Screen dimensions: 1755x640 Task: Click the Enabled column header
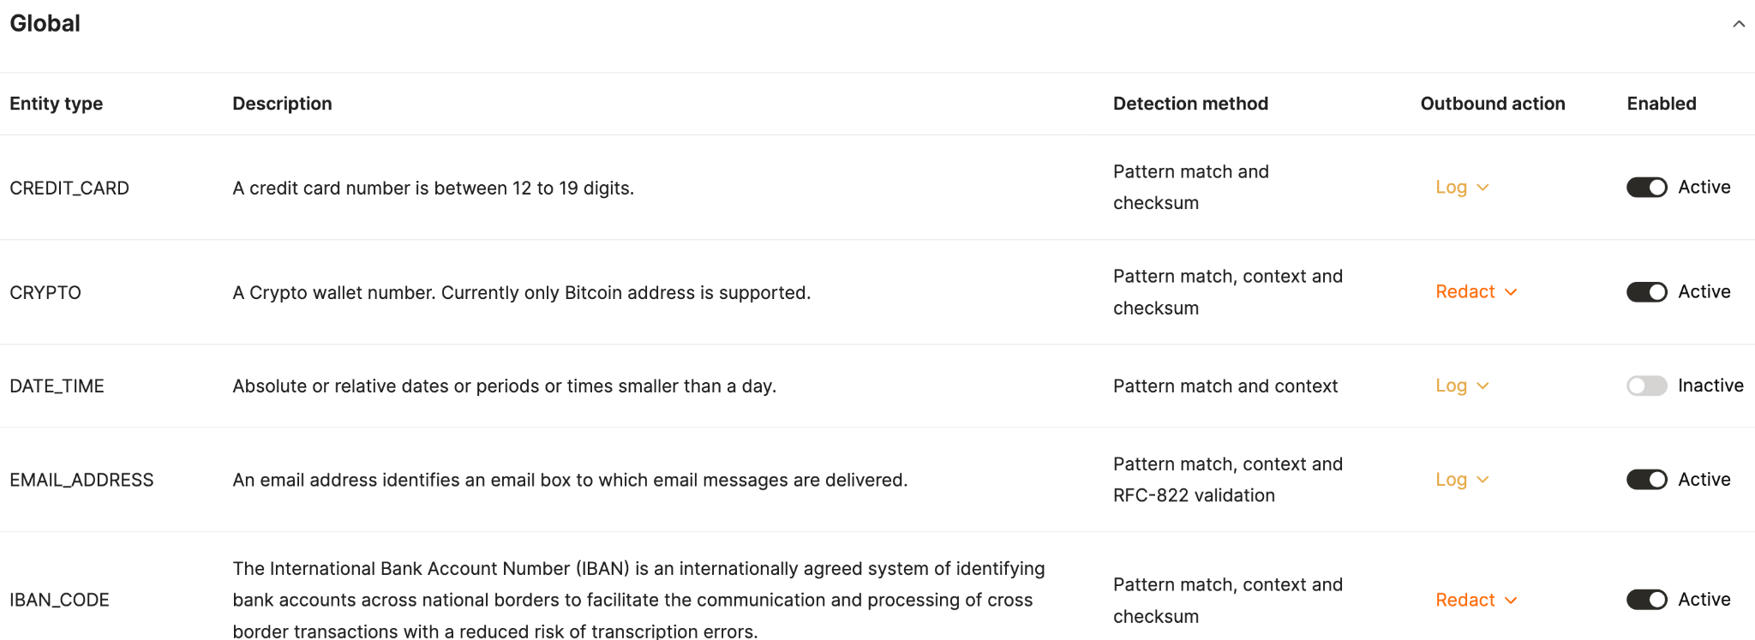[1661, 103]
